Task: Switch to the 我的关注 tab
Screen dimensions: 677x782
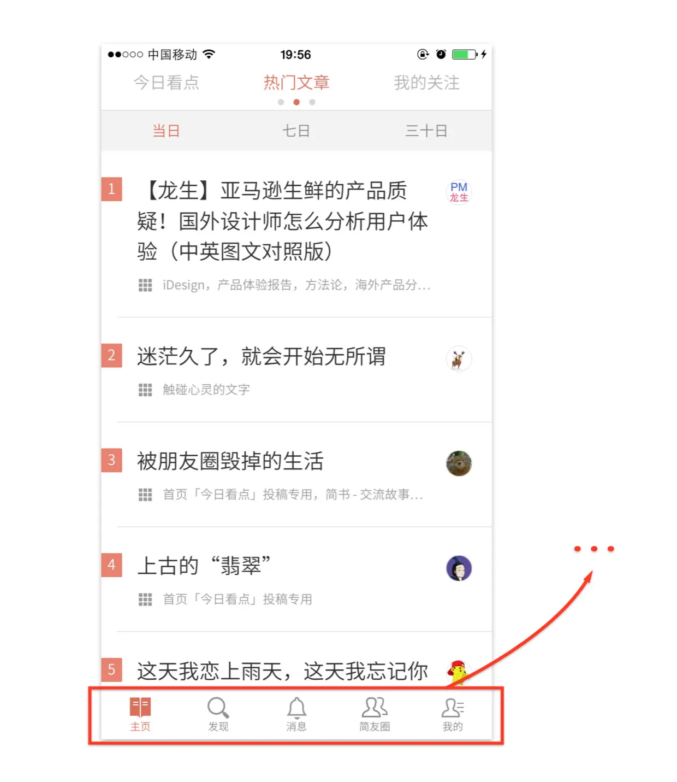Action: click(x=426, y=83)
